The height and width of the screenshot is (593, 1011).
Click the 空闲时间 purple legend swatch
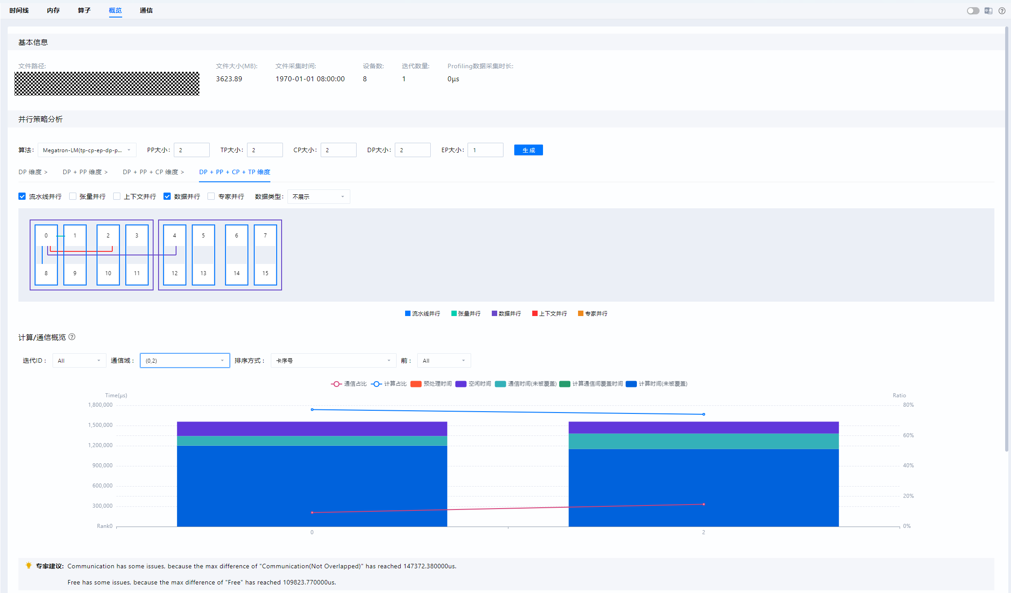[x=461, y=384]
